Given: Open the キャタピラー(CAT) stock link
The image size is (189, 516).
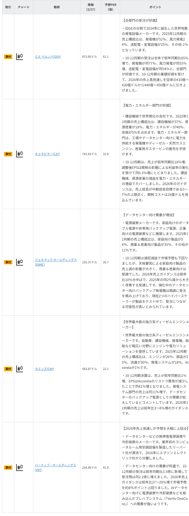Looking at the screenshot, I should [x=47, y=154].
